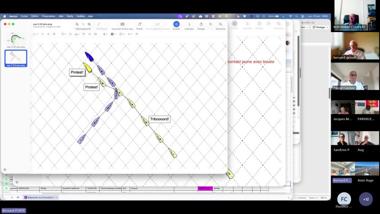380x214 pixels.
Task: Open the Shapes dropdown in markup bar
Action: tap(64, 34)
